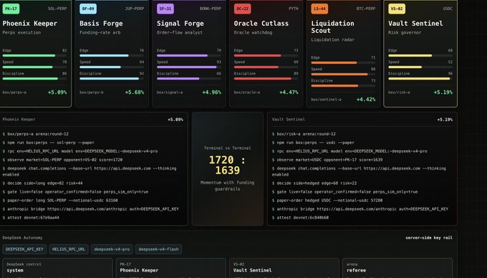Click the Terminal vs Terminal label
The image size is (487, 278).
pos(227,148)
